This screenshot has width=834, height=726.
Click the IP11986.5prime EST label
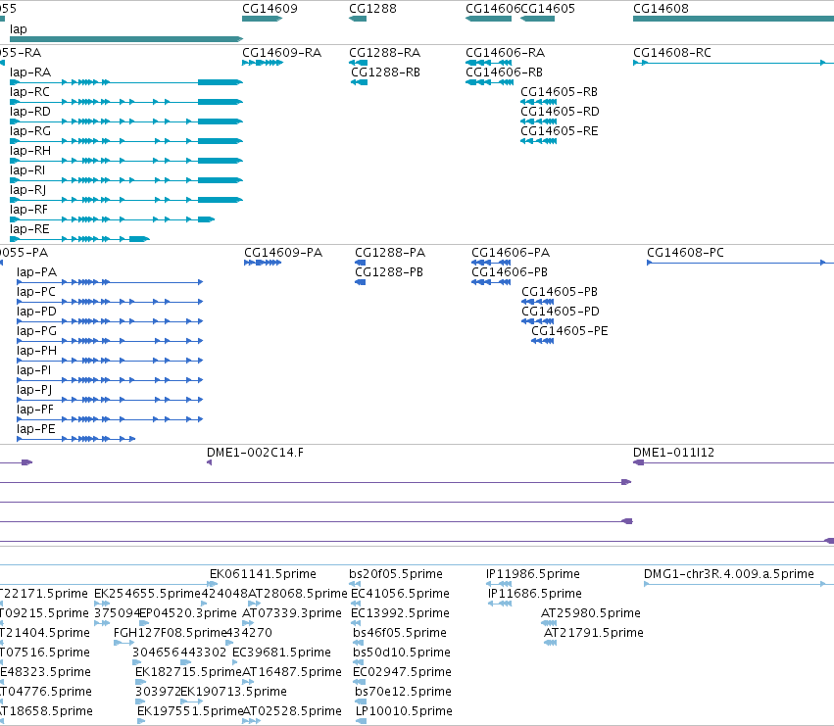pyautogui.click(x=533, y=574)
